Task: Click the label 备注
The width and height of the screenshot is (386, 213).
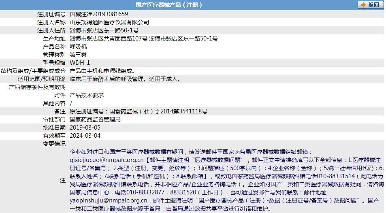Action: click(60, 111)
